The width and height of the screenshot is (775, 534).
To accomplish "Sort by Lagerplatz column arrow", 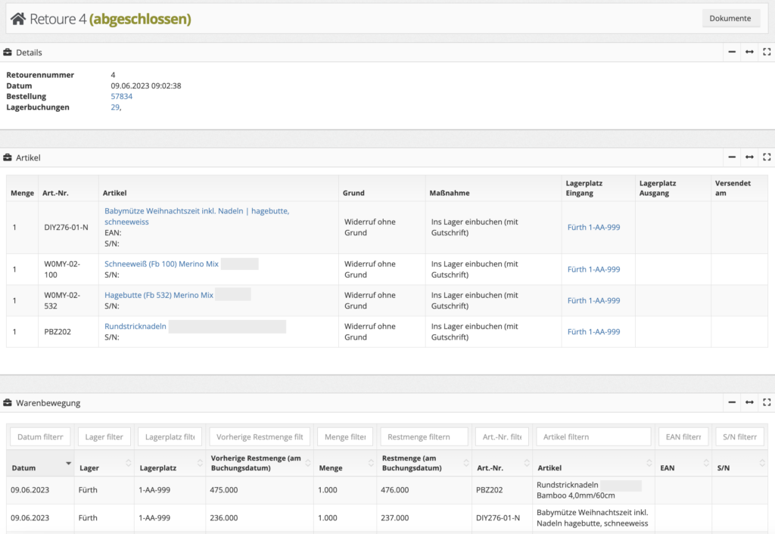I will pos(200,463).
